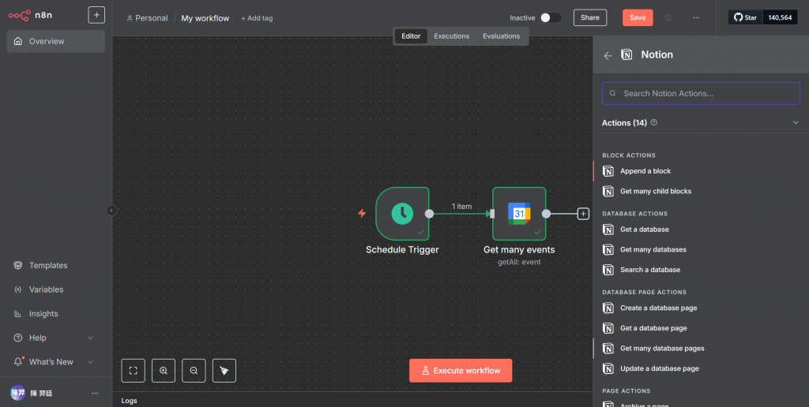
Task: Zoom in on the canvas
Action: [164, 371]
